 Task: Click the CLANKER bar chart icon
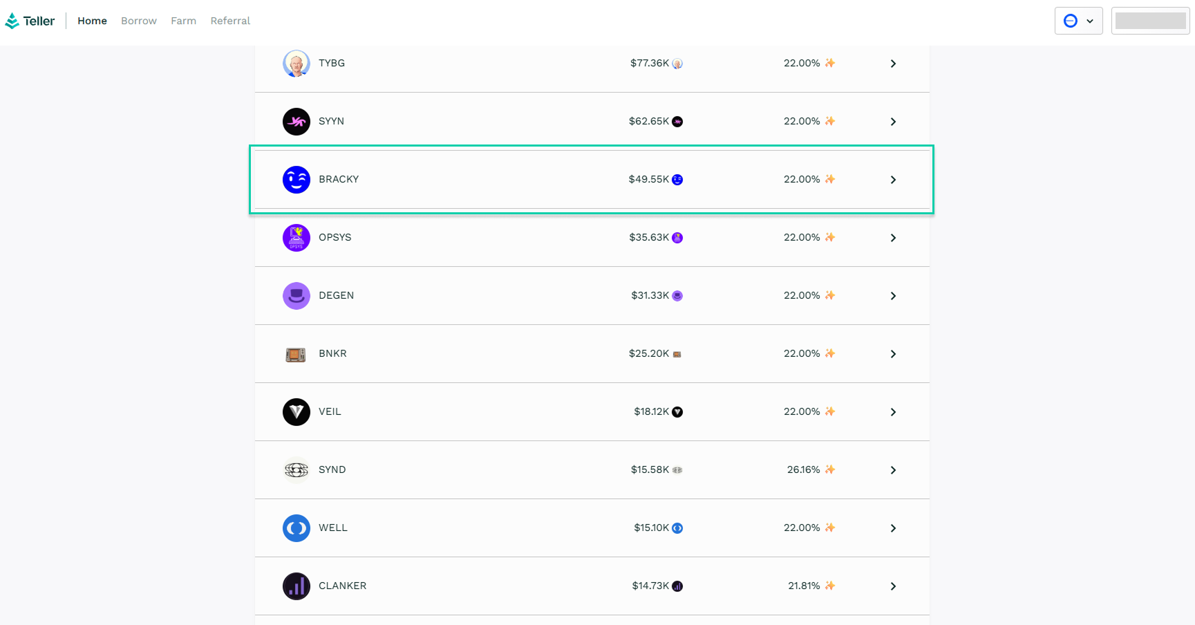point(297,586)
